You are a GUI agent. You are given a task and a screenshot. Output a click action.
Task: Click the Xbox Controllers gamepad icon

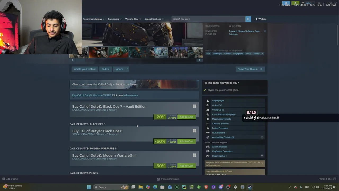(x=208, y=147)
